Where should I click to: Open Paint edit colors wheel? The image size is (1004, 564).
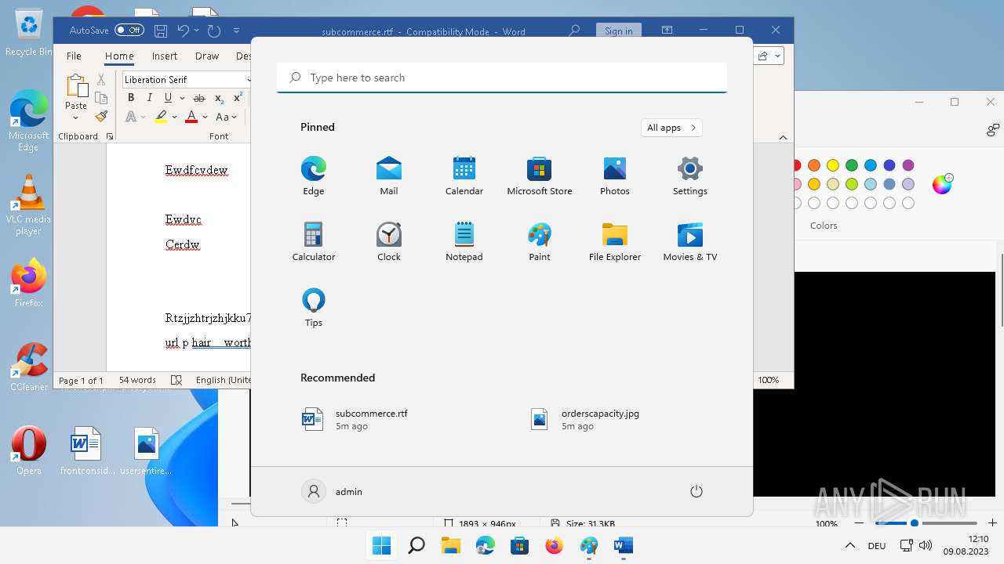[x=942, y=183]
